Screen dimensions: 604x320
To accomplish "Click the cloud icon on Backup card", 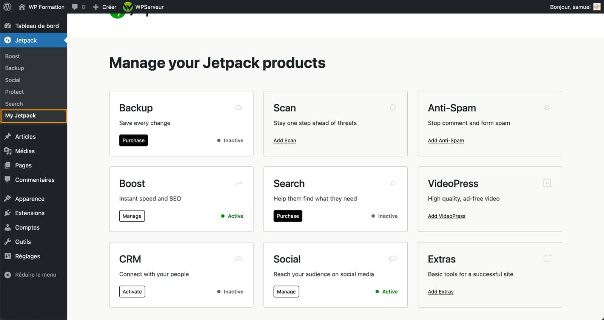I will pos(238,108).
